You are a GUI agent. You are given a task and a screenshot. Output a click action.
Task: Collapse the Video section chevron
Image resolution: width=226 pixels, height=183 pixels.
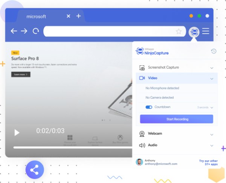[x=212, y=79]
